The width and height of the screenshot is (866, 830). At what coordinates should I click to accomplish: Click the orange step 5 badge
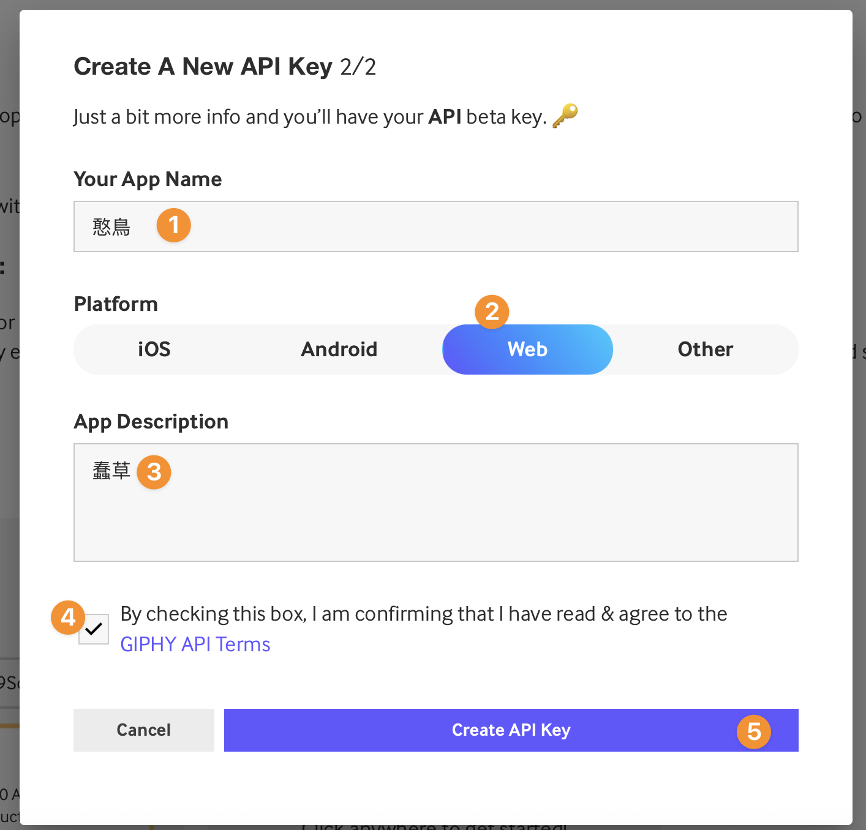[754, 731]
